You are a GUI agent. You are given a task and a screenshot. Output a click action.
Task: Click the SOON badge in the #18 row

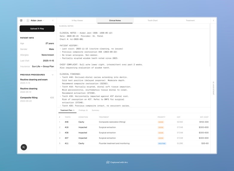click(x=161, y=127)
